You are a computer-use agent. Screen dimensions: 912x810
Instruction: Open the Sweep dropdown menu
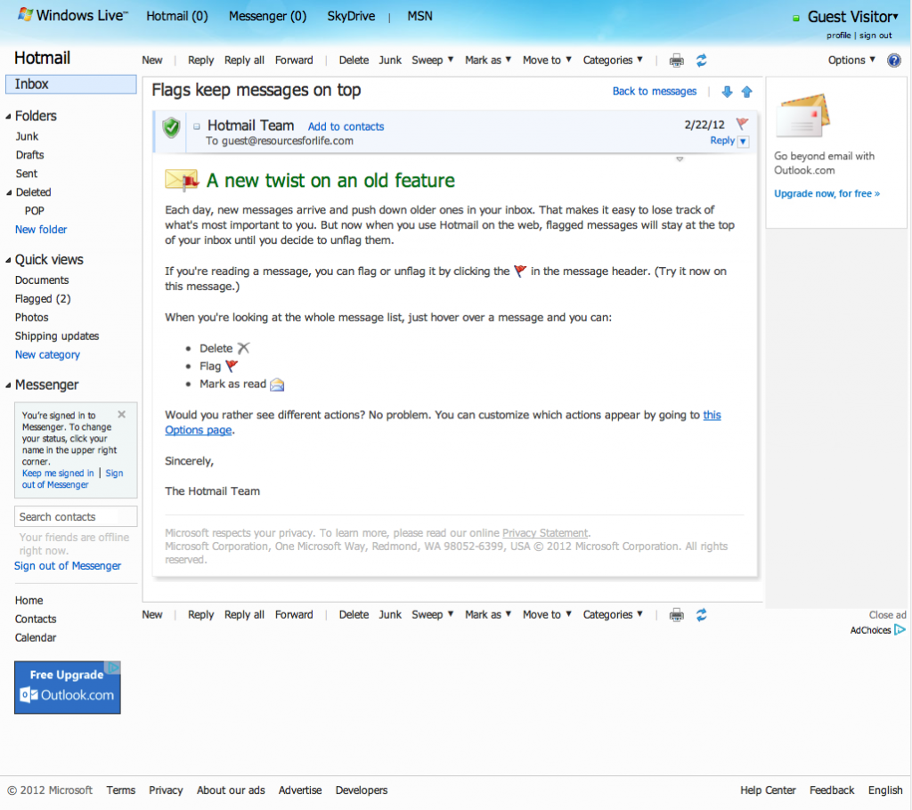click(432, 60)
